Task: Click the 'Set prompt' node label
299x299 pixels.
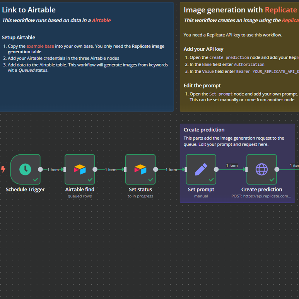Action: 201,190
